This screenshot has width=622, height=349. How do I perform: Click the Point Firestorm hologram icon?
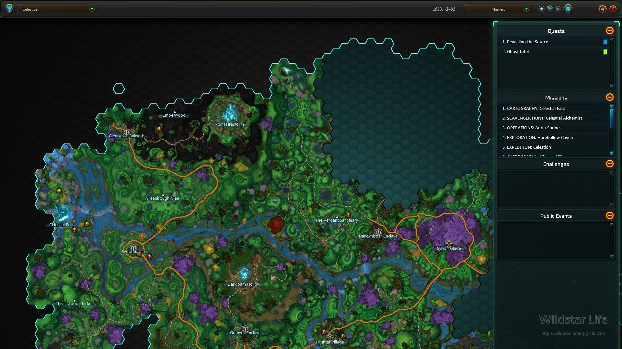230,112
